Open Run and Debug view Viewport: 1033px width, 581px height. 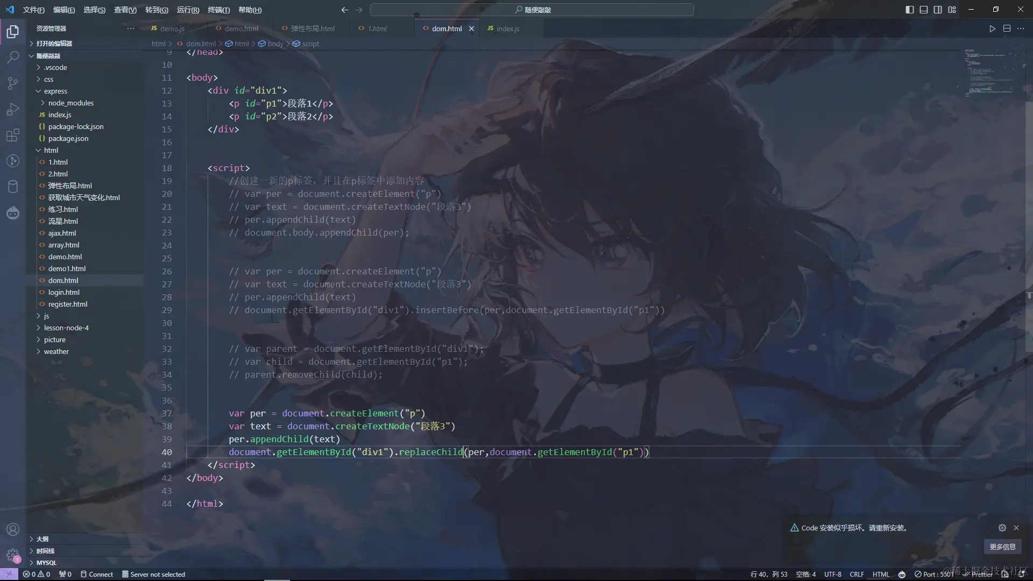[13, 109]
